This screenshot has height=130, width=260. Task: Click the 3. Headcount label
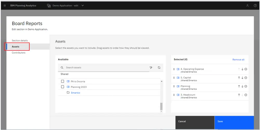188,95
